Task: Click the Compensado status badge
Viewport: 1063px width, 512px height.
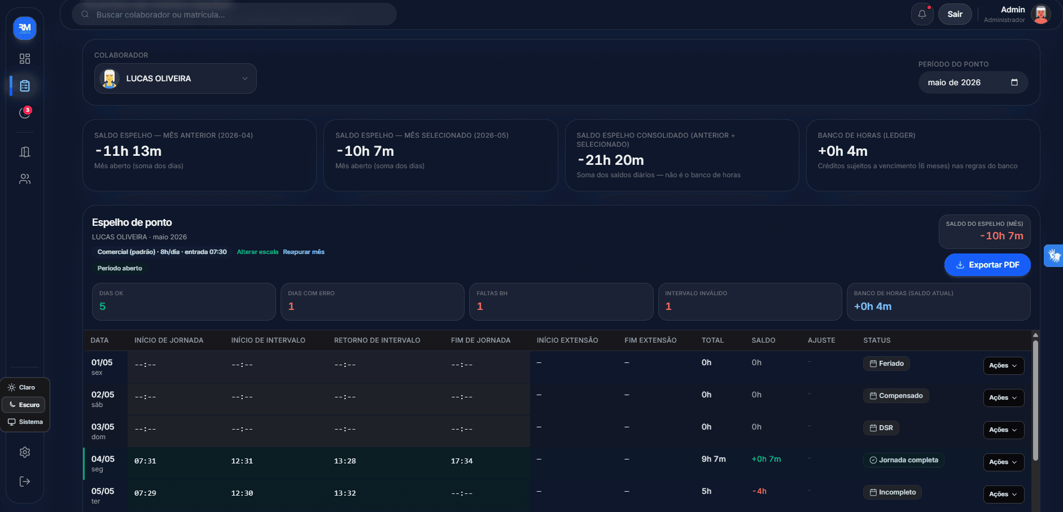Action: tap(896, 396)
